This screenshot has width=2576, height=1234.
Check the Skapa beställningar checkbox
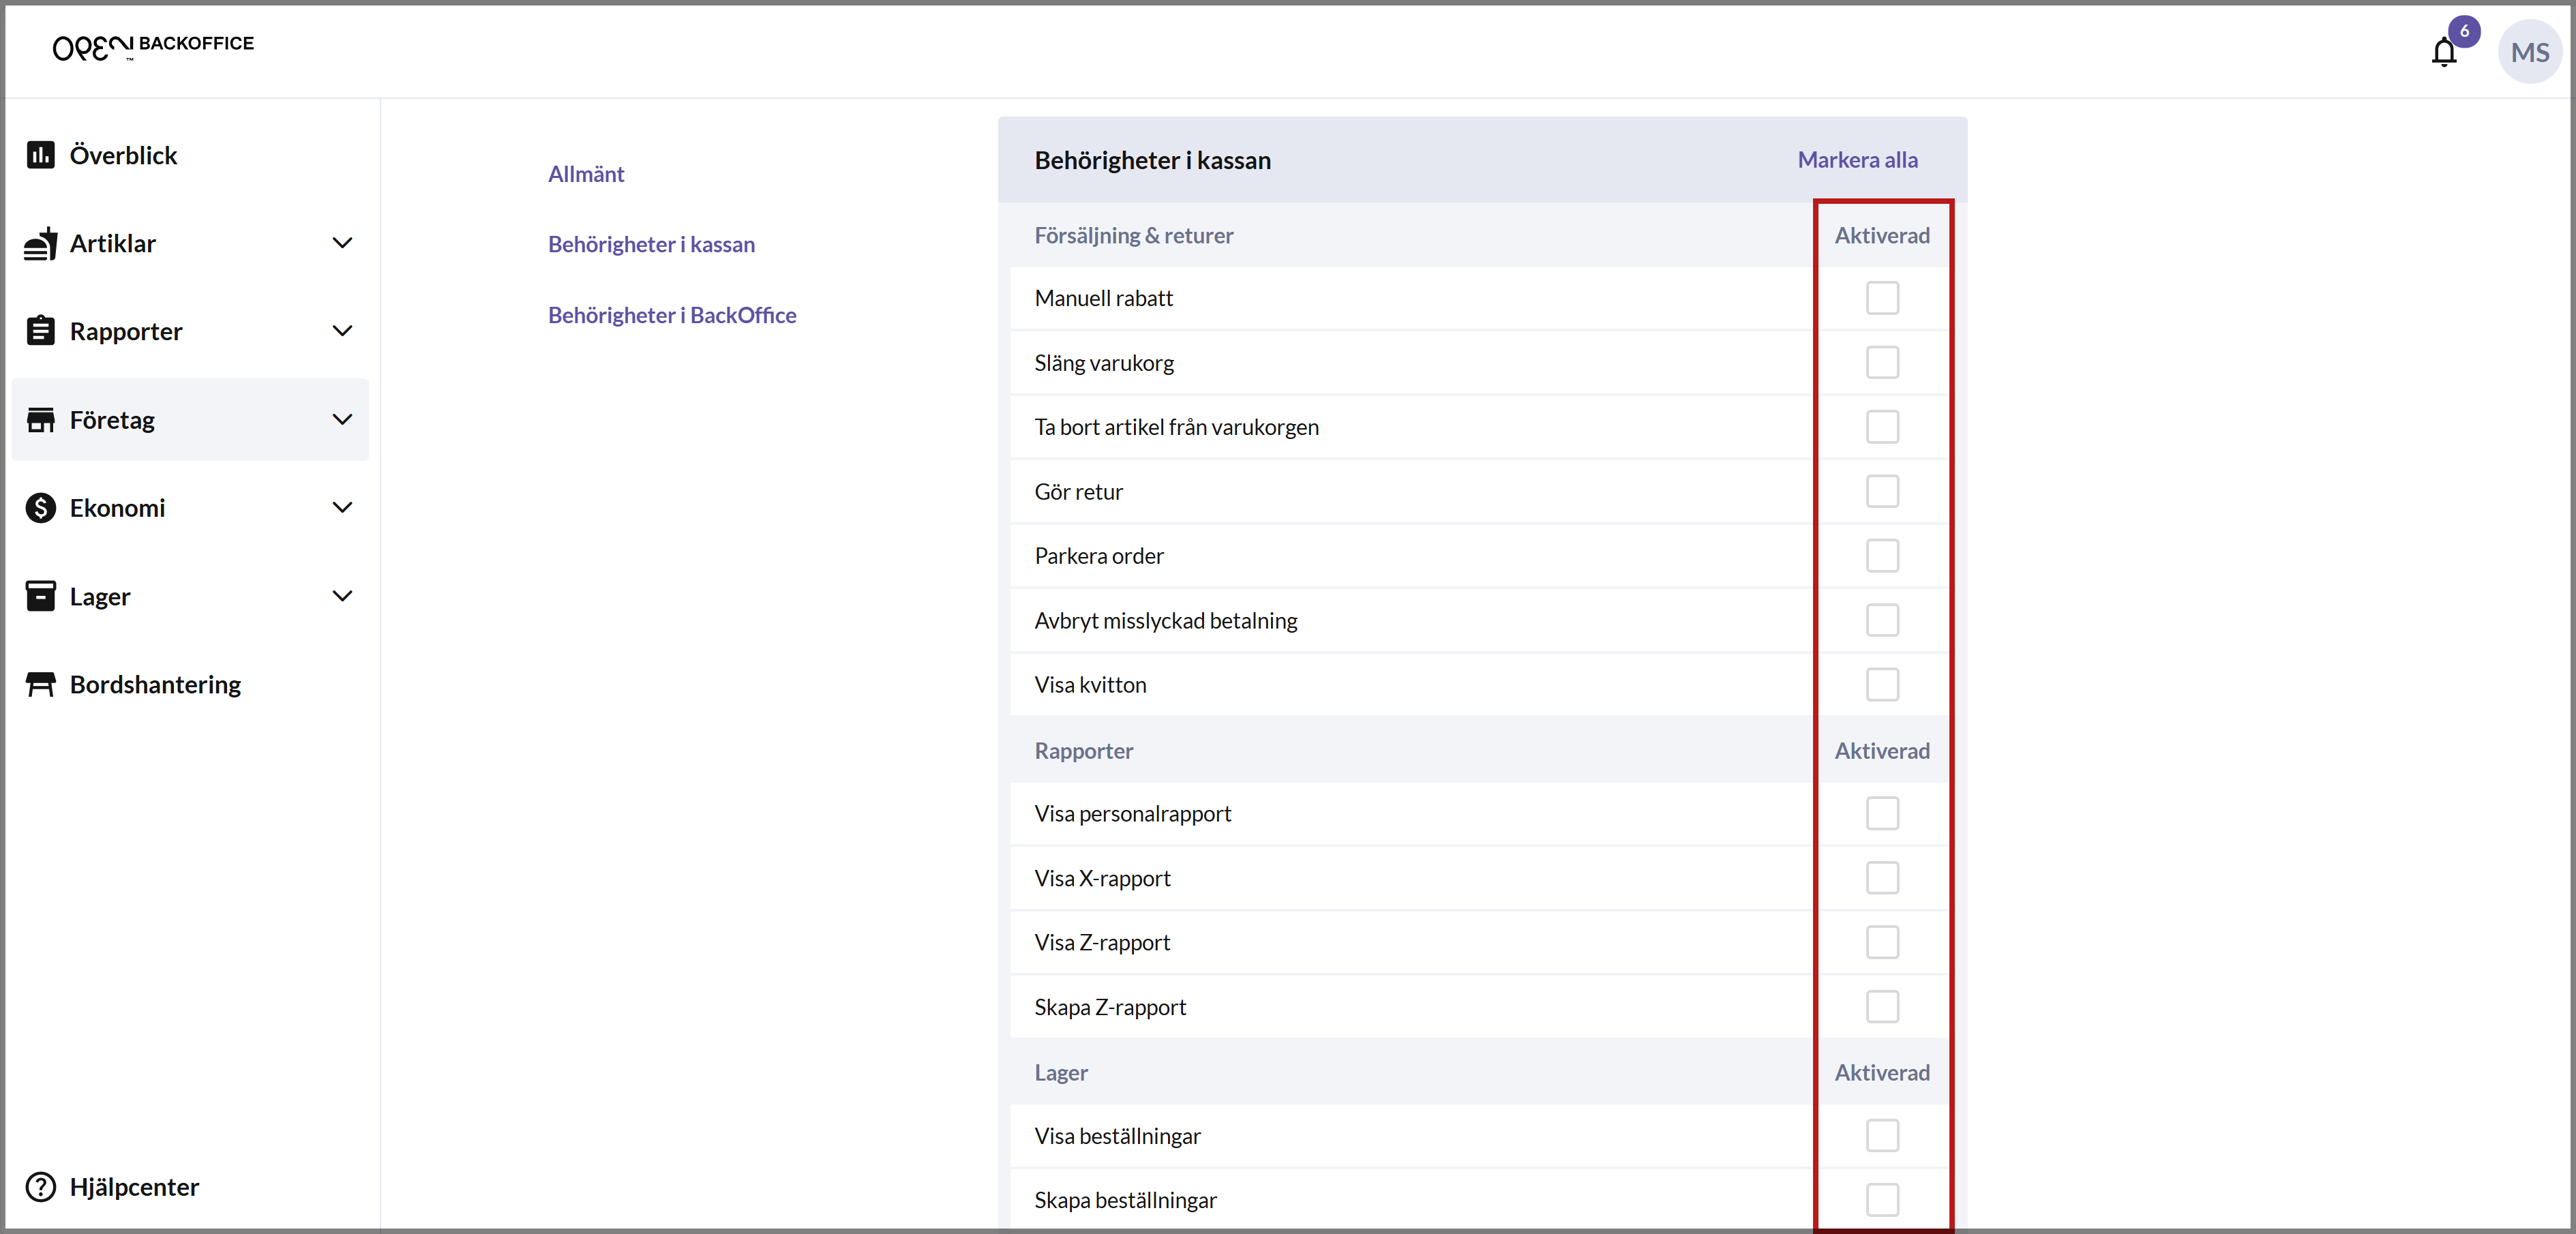pyautogui.click(x=1882, y=1200)
